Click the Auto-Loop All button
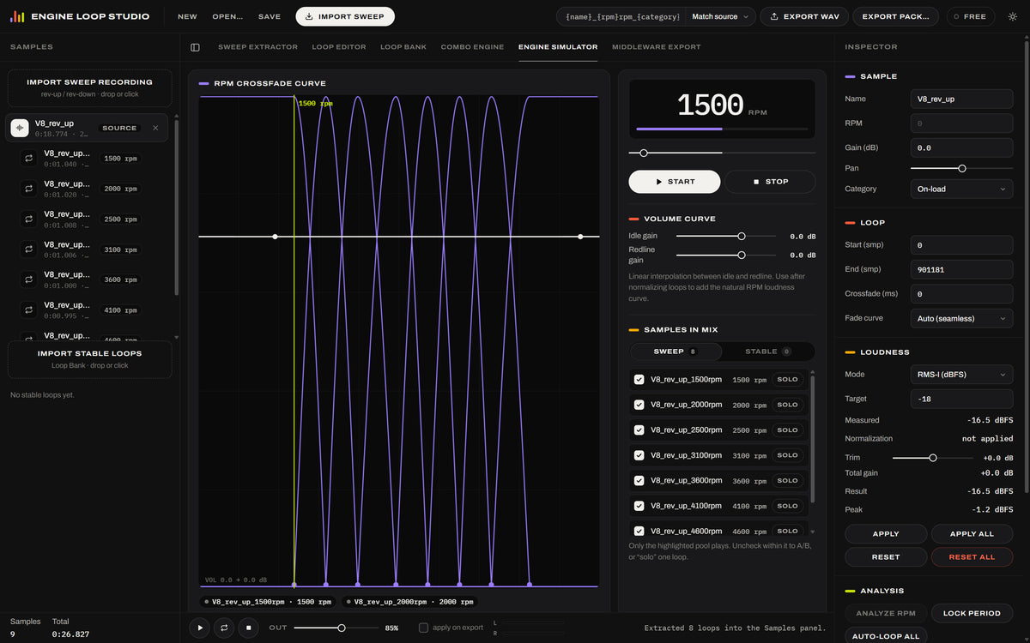Screen dimensions: 1030x643 coord(886,636)
